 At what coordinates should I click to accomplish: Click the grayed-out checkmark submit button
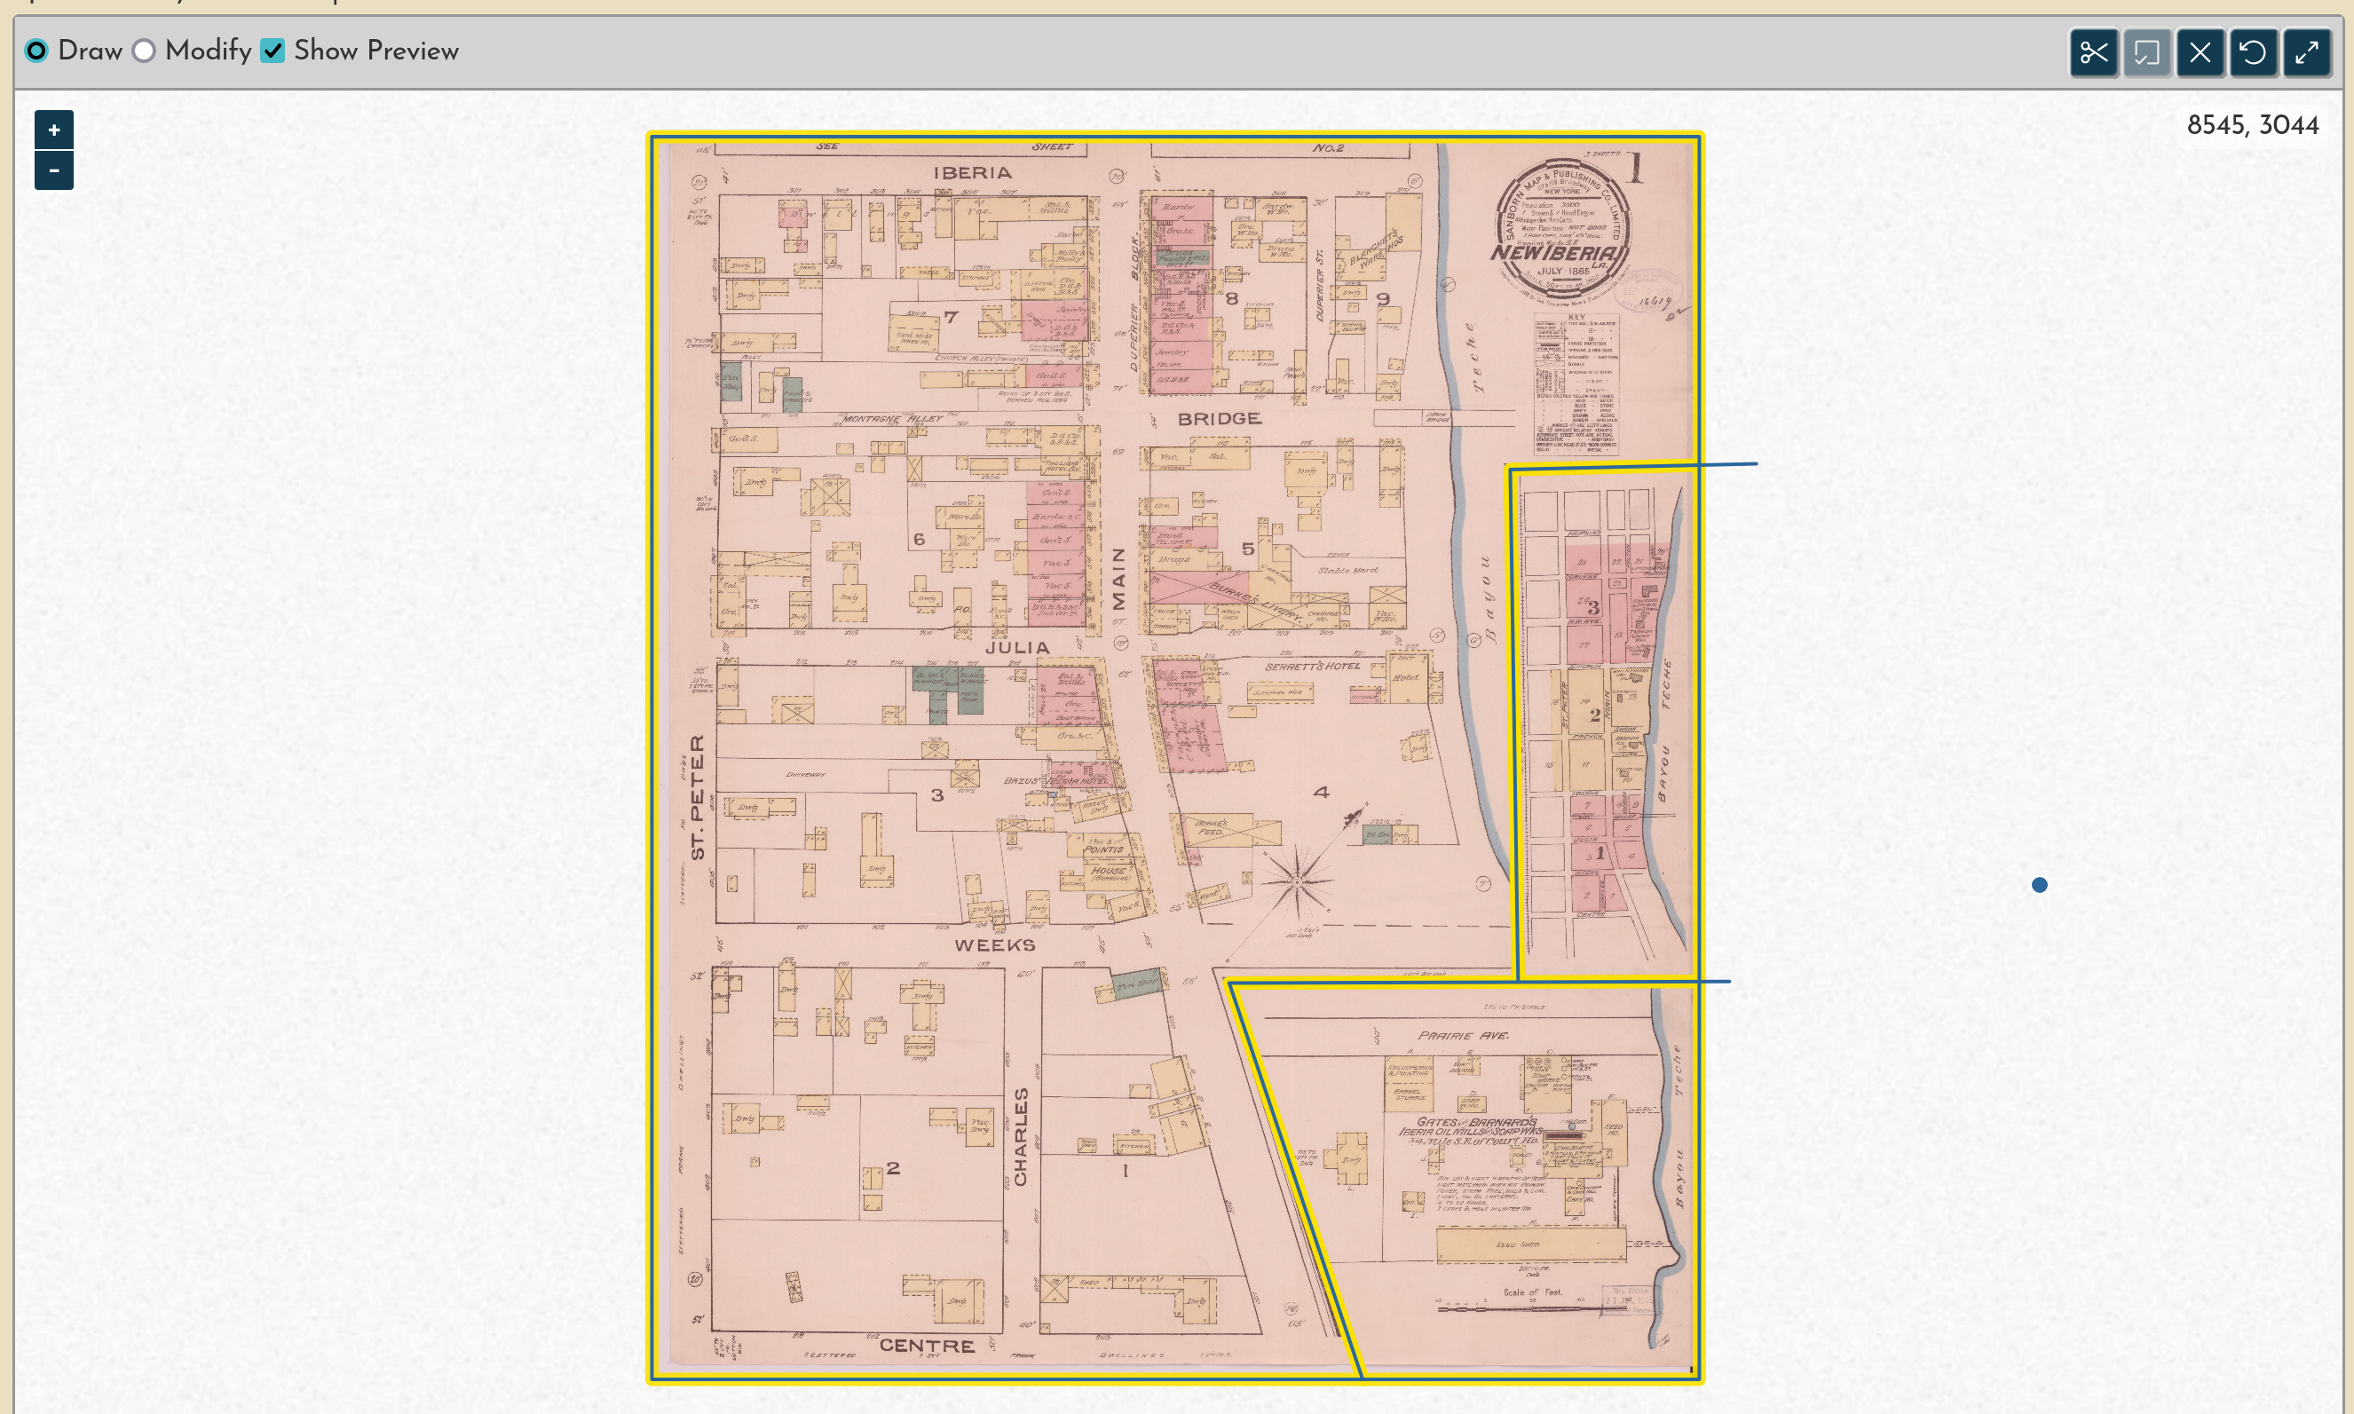(x=2146, y=52)
